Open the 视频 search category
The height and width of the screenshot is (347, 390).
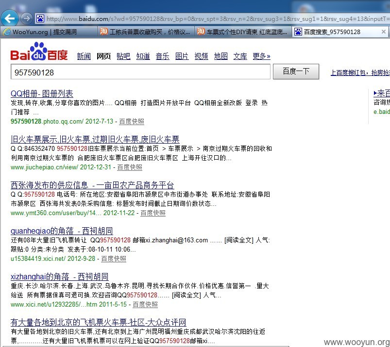201,56
